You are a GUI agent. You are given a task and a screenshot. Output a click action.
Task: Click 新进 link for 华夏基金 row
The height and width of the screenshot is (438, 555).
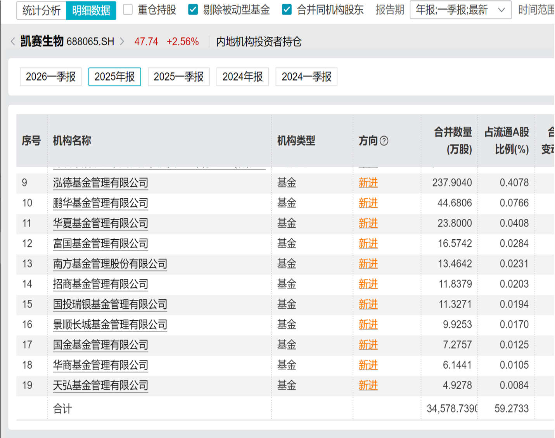368,223
